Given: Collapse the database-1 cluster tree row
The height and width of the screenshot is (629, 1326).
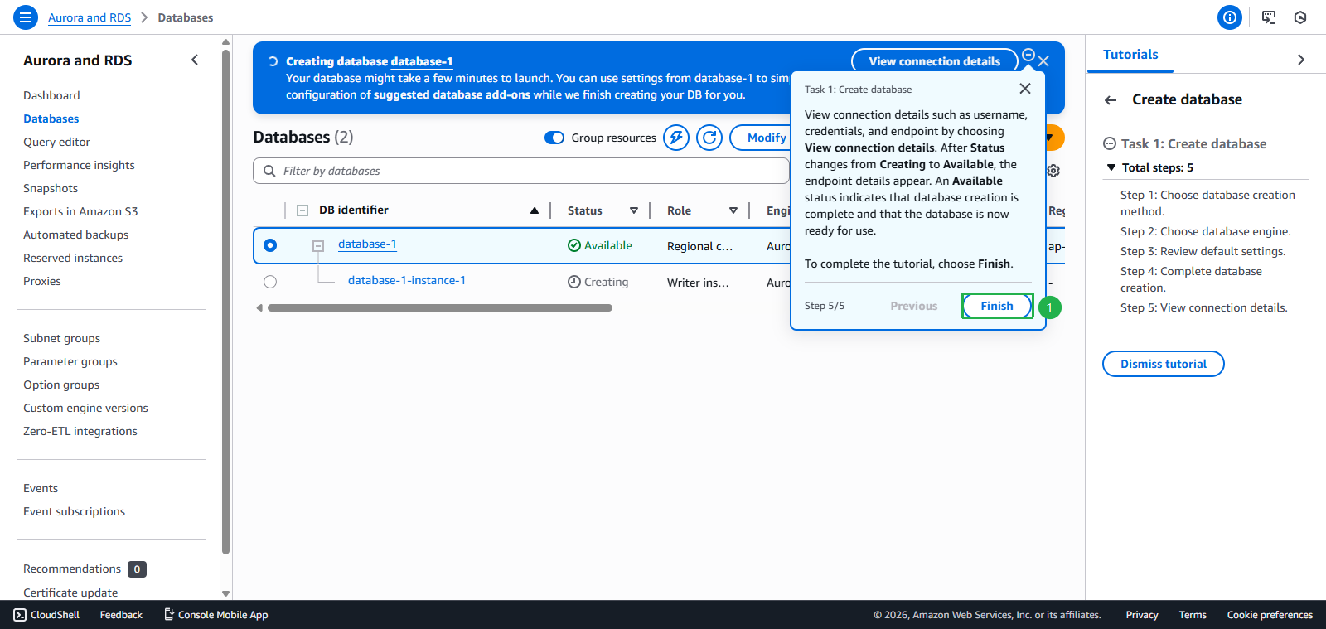Looking at the screenshot, I should coord(317,246).
